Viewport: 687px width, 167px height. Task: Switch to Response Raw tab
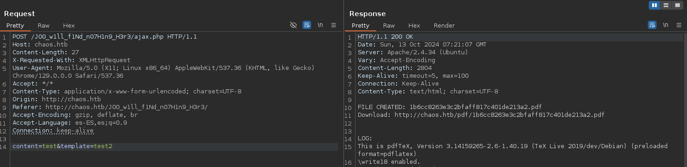coord(389,25)
